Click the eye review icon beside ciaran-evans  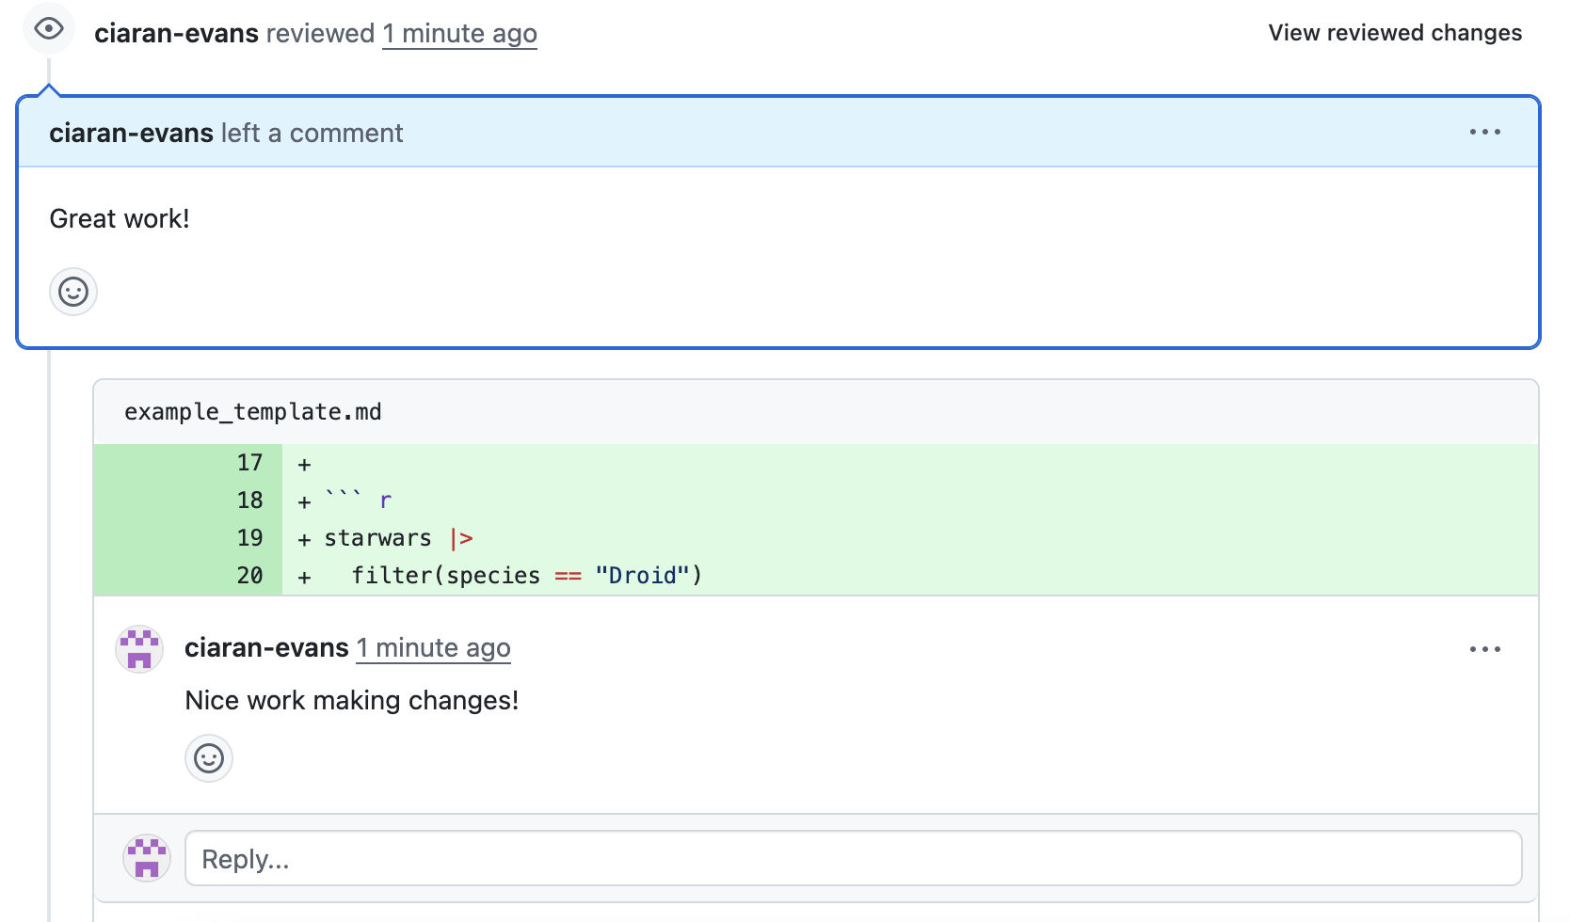tap(48, 29)
